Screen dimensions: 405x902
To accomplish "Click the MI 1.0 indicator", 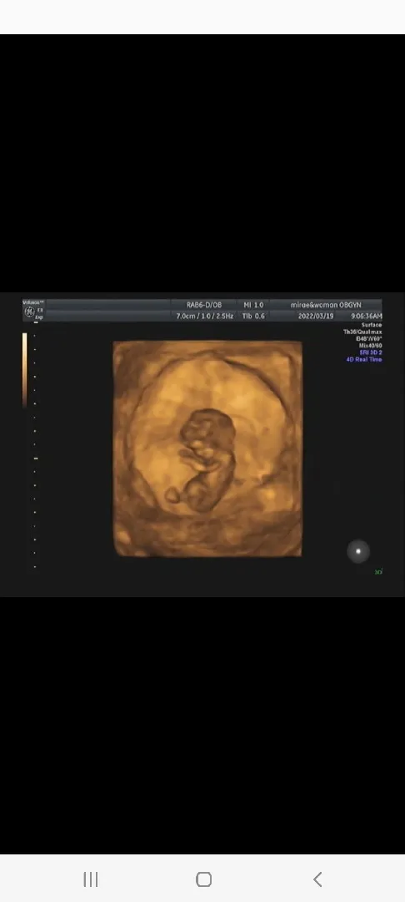I will 253,305.
